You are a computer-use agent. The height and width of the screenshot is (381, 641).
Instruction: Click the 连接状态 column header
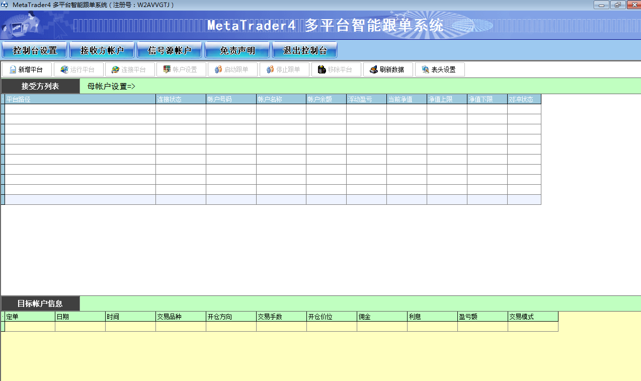181,99
